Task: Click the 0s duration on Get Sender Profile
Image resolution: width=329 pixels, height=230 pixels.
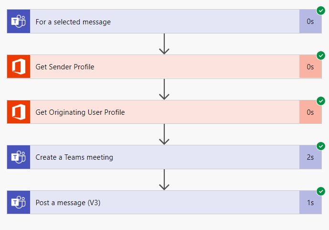Action: click(310, 67)
